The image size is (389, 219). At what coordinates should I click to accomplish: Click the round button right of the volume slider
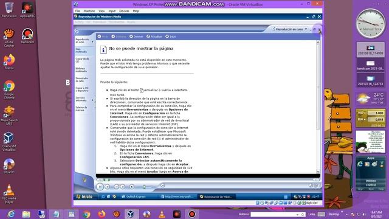coord(162,186)
